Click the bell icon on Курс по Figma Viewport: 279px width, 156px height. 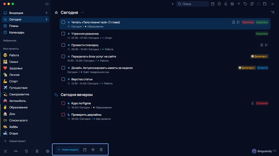point(252,103)
